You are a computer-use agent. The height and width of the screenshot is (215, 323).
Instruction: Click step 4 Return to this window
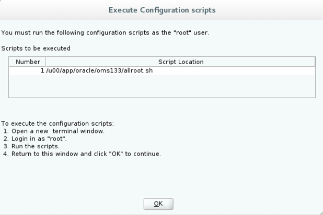82,154
